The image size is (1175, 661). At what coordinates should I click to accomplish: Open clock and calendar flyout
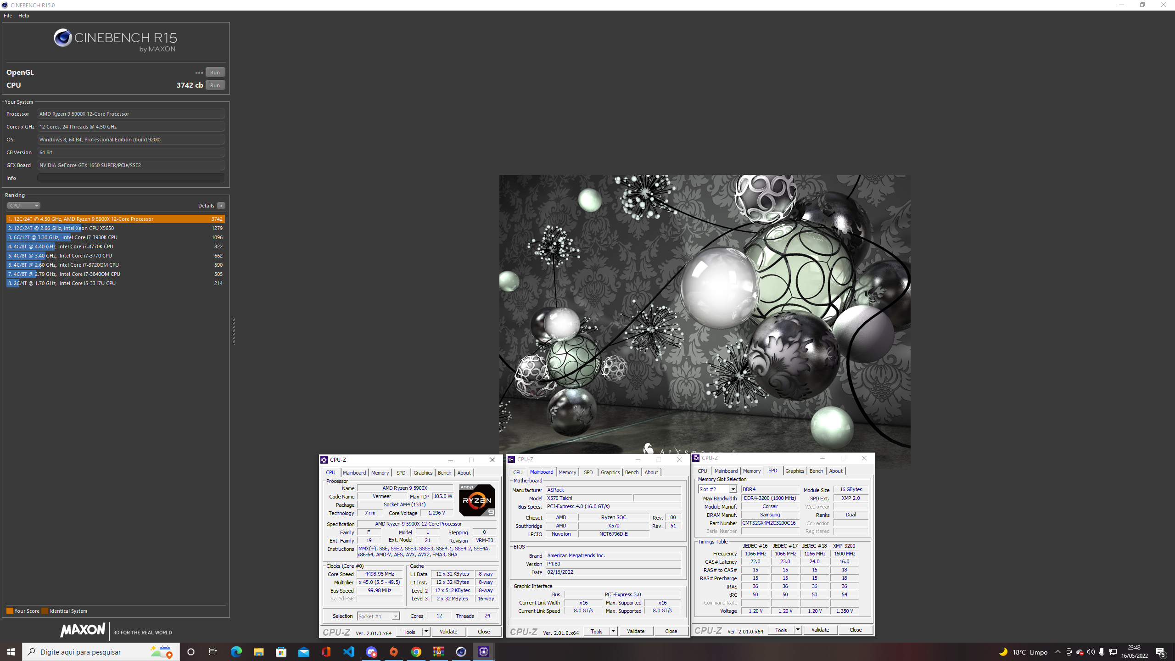[x=1135, y=652]
